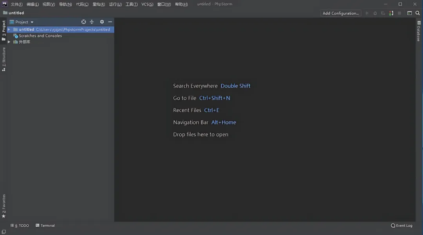
Task: Click the PhpStorm logo icon in title bar
Action: [5, 4]
